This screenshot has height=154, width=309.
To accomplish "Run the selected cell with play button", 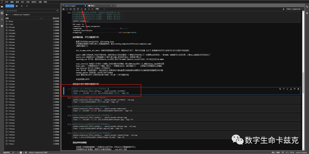I will 82,9.
